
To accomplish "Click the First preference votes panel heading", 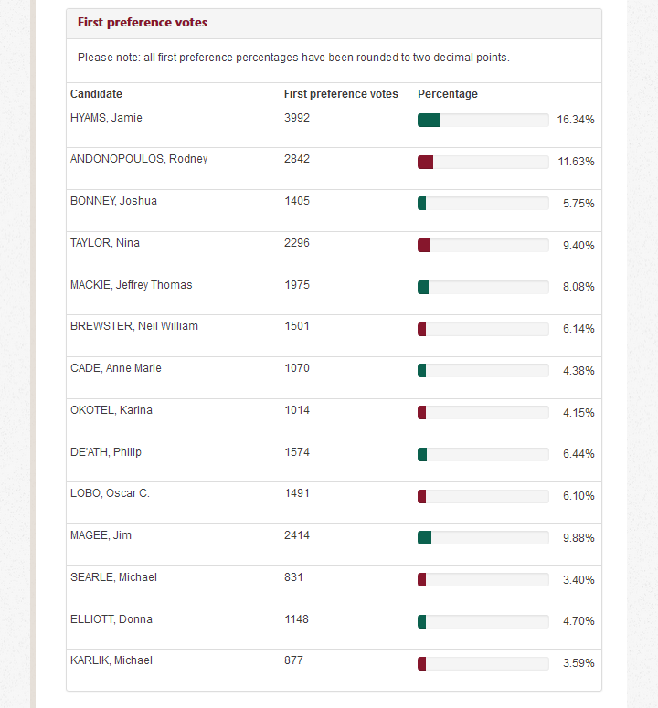I will point(143,23).
